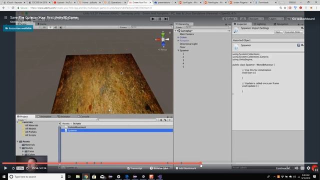
Task: Skip the video forward a few seconds
Action: click(27, 168)
